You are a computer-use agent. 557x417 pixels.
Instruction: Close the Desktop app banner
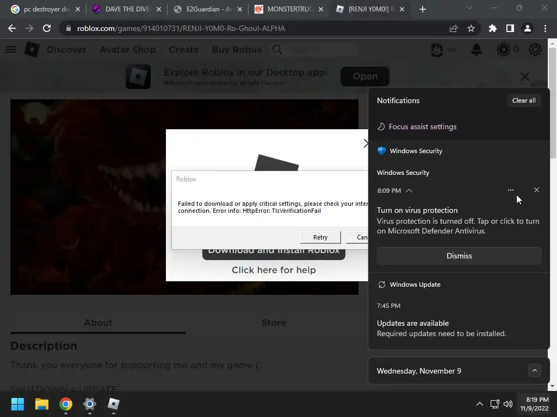coord(525,76)
